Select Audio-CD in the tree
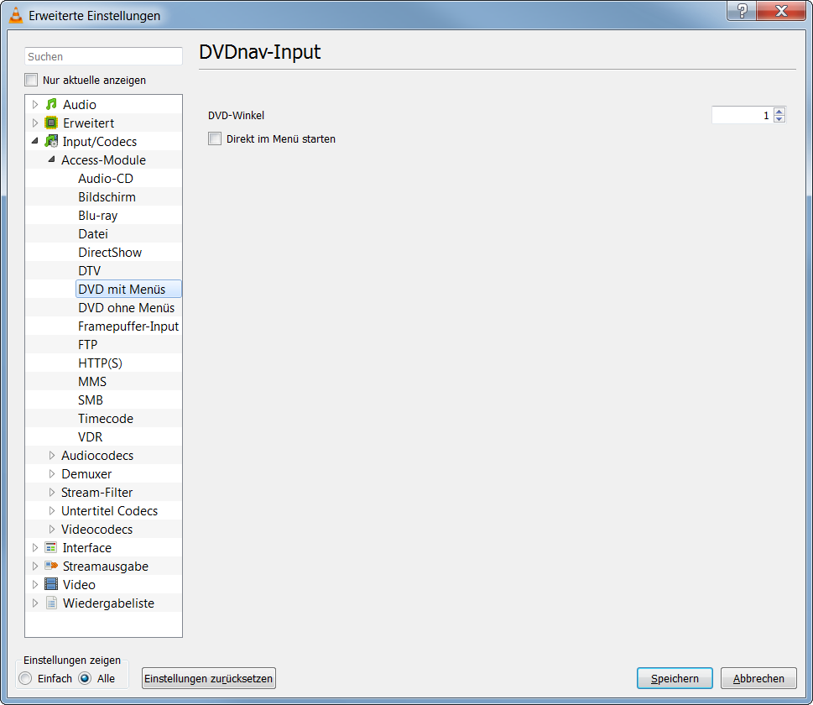Viewport: 813px width, 705px height. point(106,179)
